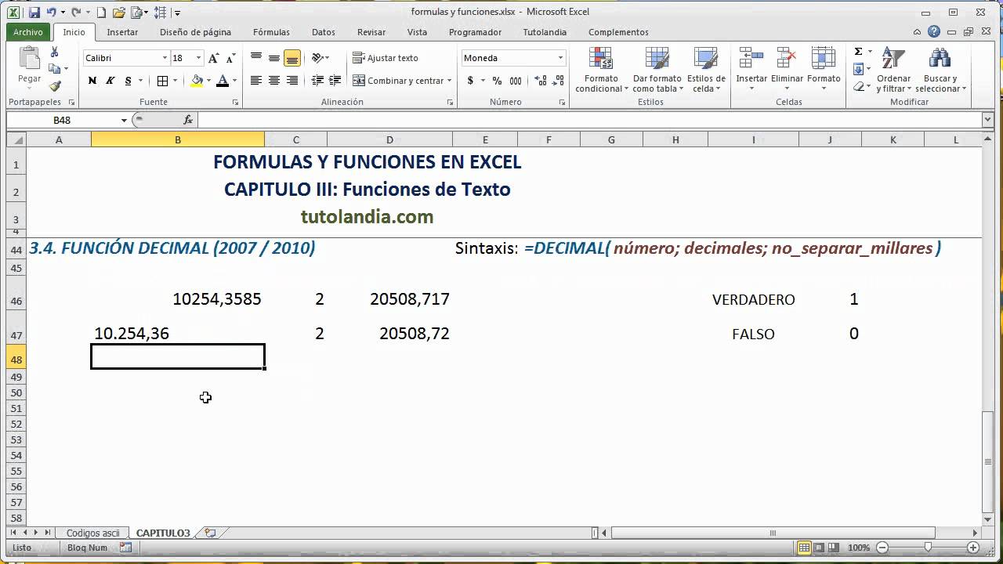
Task: Toggle Ajustar texto wrap option
Action: 386,58
